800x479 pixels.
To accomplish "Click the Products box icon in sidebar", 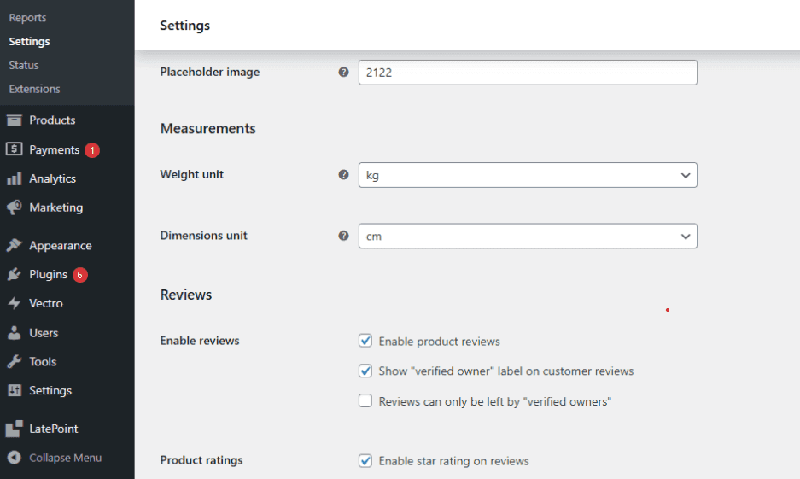I will point(15,120).
